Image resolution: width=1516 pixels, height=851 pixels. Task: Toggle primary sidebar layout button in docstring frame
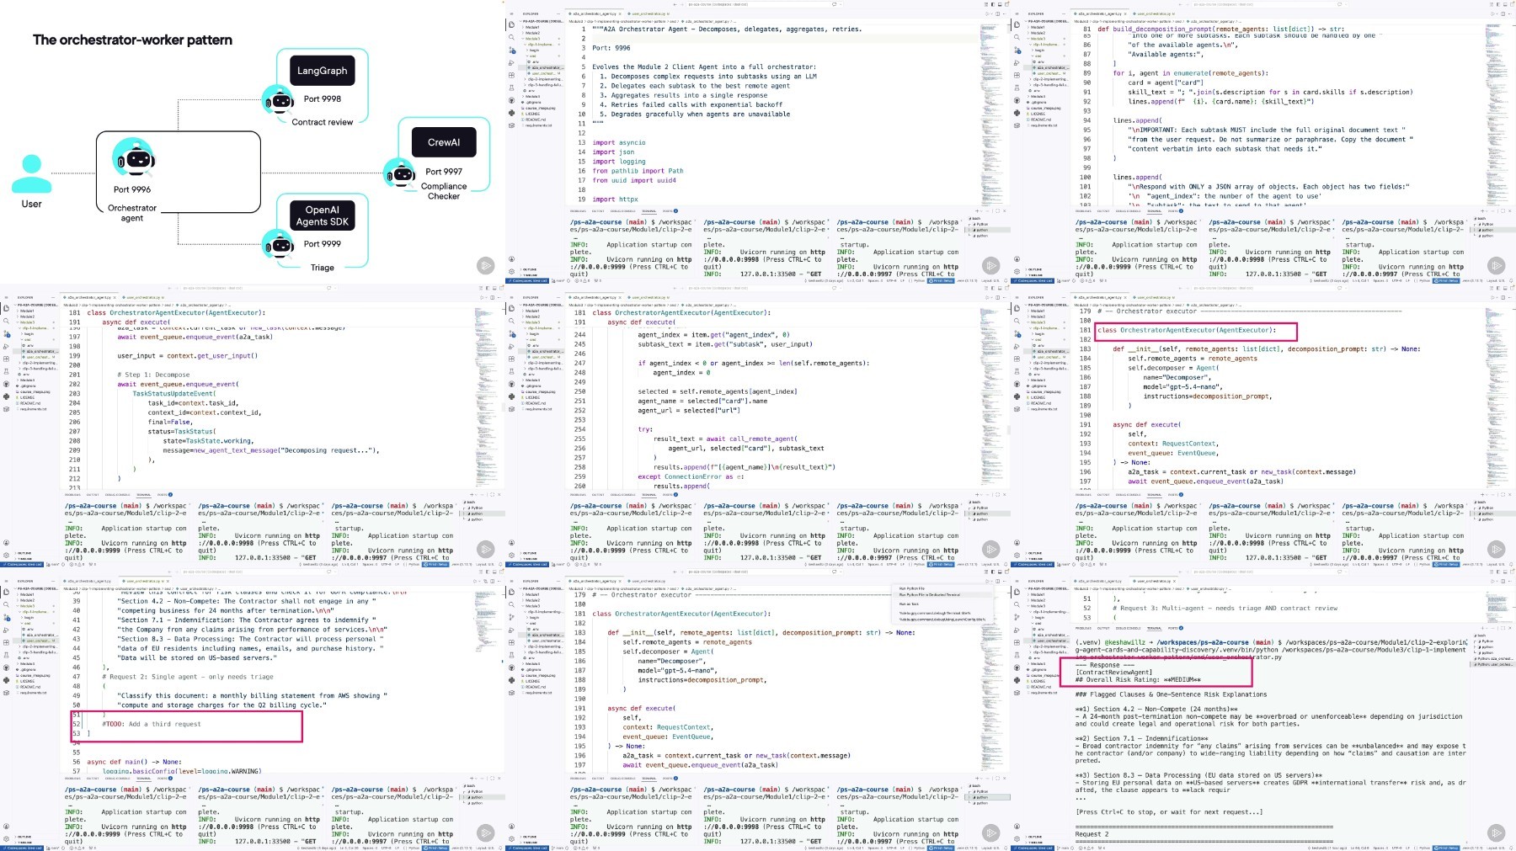(x=993, y=4)
